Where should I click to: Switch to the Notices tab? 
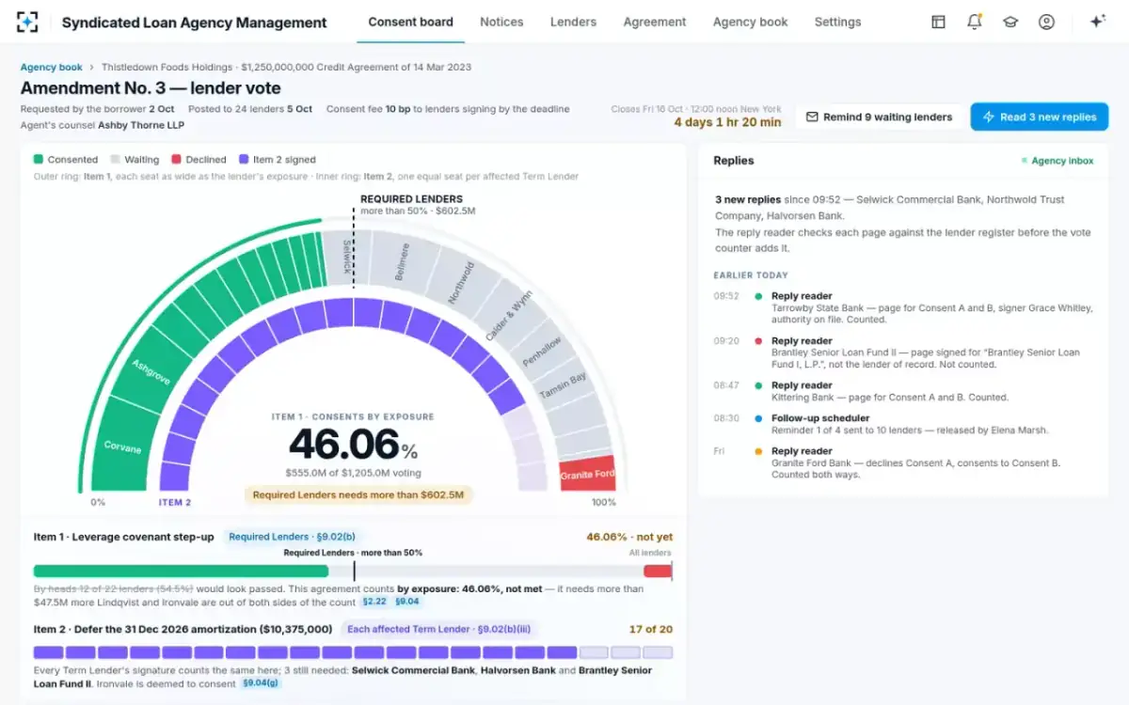(501, 22)
